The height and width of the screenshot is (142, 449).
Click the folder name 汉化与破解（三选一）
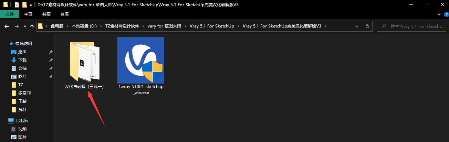click(84, 87)
